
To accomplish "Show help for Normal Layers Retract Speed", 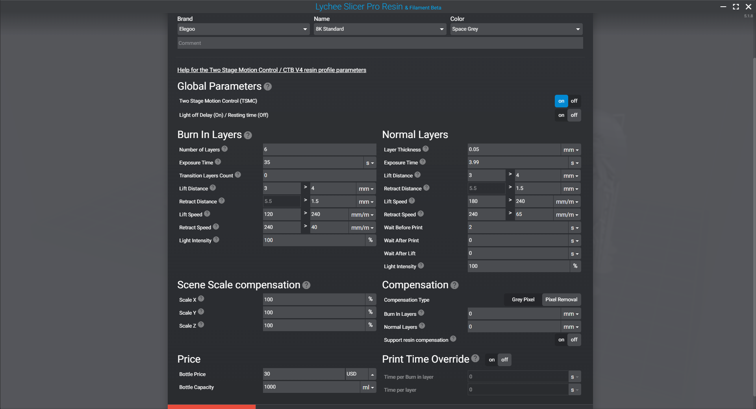I will (x=421, y=214).
